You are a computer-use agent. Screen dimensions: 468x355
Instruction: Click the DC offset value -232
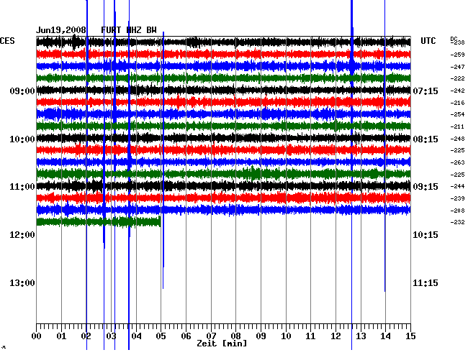click(x=457, y=222)
